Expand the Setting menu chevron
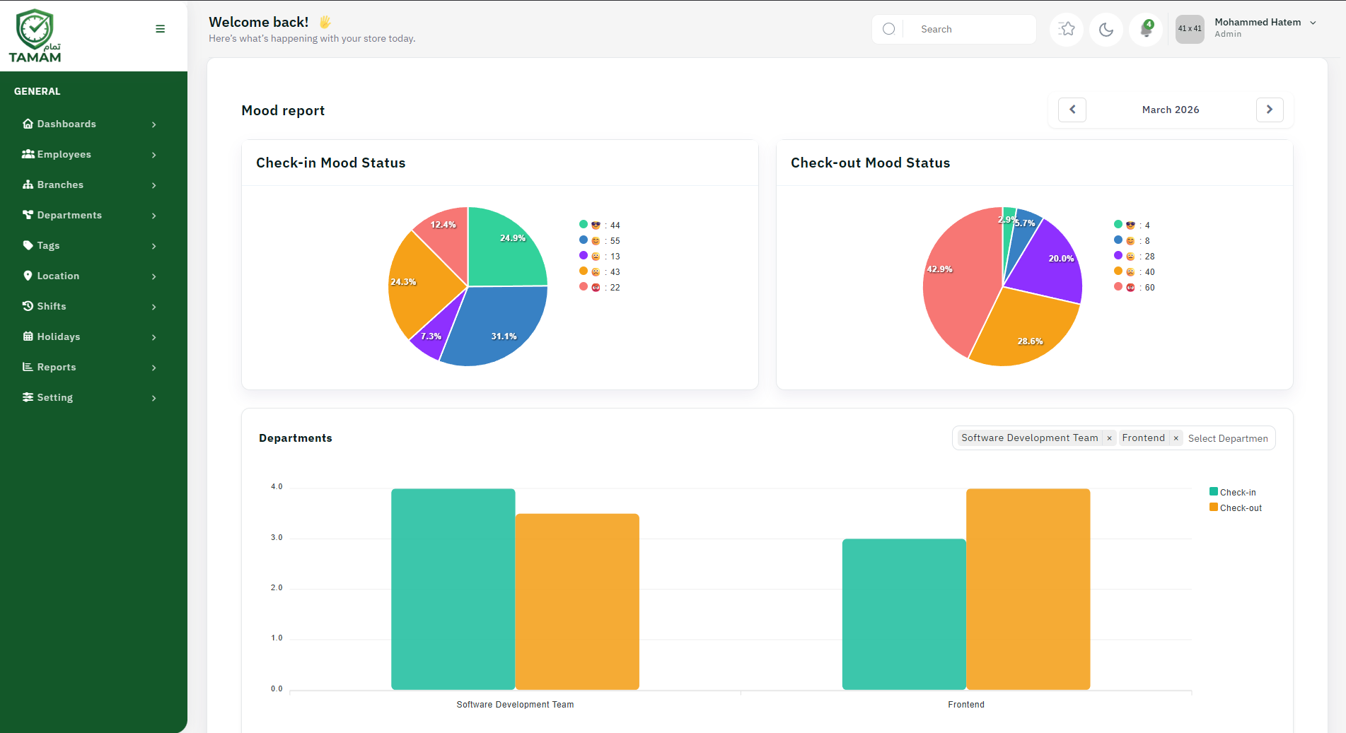1346x733 pixels. click(x=153, y=398)
